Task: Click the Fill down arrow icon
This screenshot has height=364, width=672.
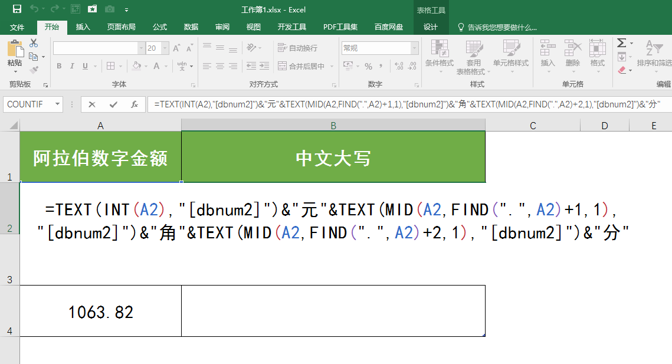Action: click(622, 57)
